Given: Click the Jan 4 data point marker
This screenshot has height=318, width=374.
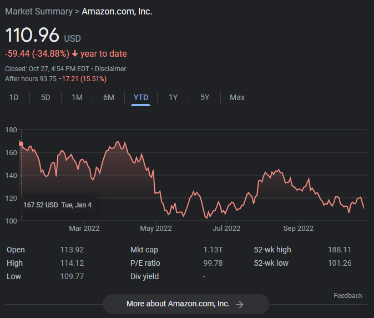Looking at the screenshot, I should coord(21,144).
